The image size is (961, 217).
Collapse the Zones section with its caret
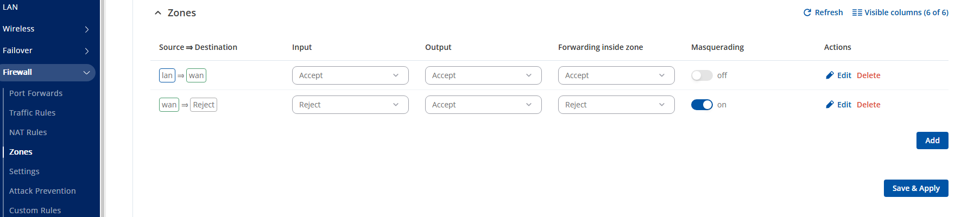click(x=158, y=13)
